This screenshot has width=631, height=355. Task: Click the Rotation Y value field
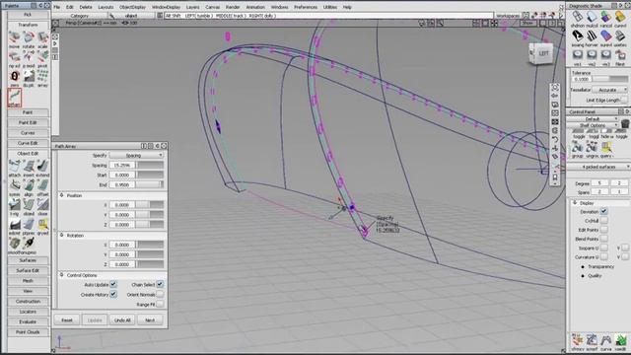[x=122, y=254]
